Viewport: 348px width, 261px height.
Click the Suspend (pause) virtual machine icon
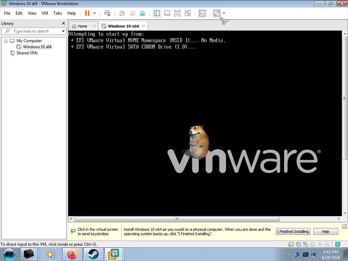[x=87, y=13]
